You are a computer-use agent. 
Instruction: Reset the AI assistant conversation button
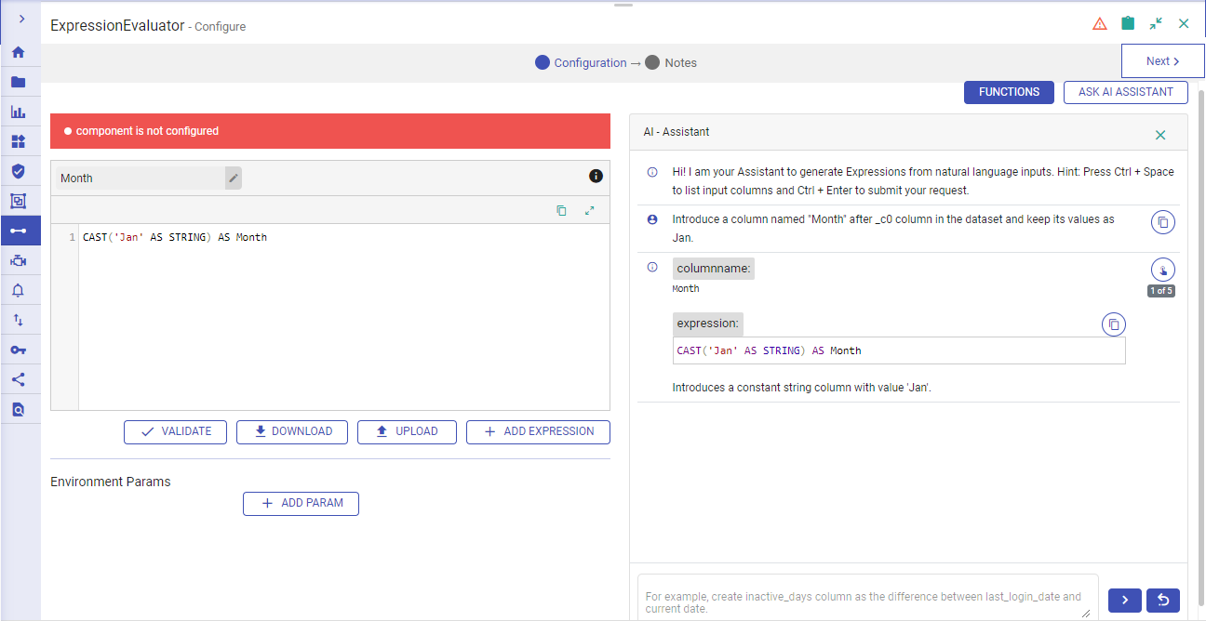pos(1163,601)
